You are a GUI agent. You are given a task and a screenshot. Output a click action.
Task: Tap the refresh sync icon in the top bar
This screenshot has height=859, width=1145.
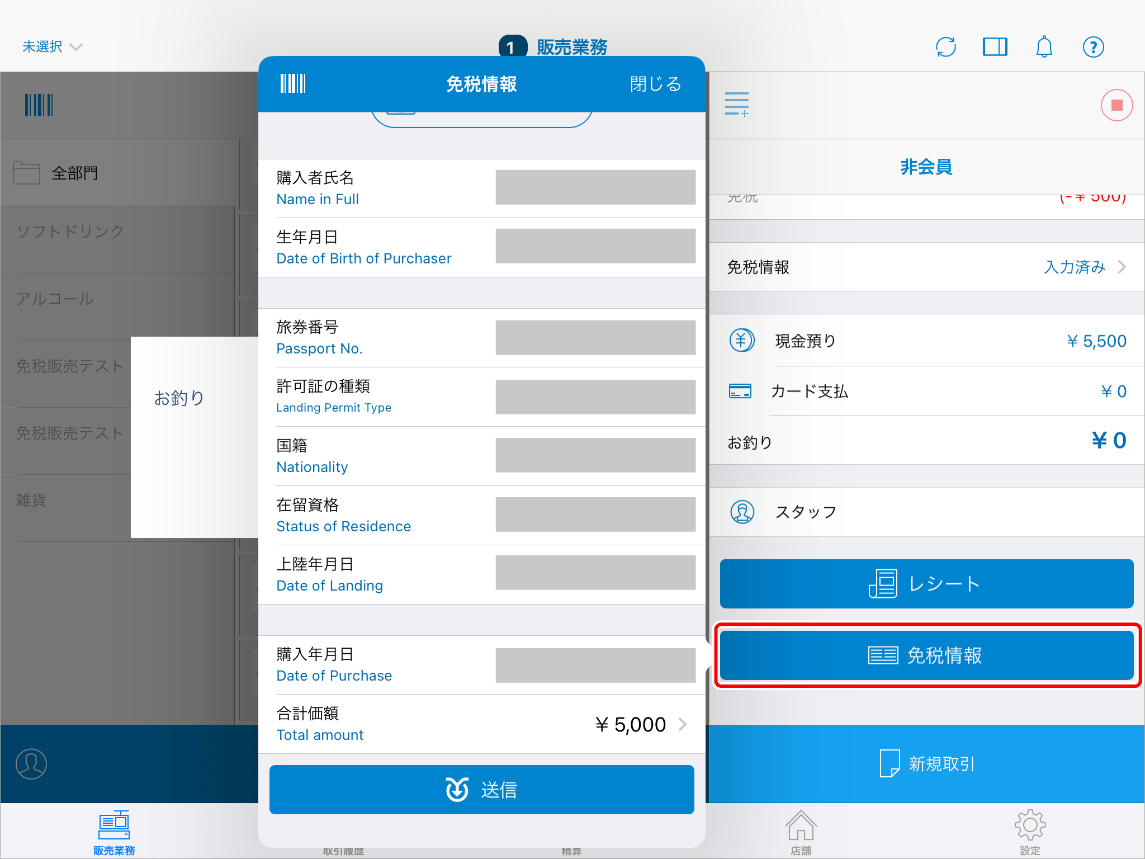pos(946,47)
